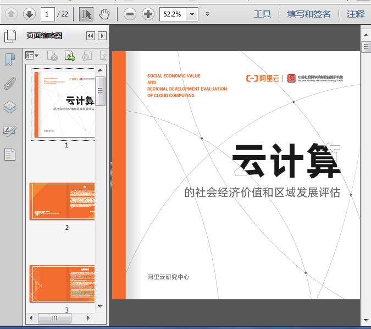Image resolution: width=371 pixels, height=329 pixels.
Task: Click the page number input field
Action: 48,14
